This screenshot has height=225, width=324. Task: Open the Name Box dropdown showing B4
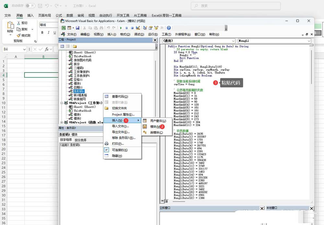click(24, 49)
